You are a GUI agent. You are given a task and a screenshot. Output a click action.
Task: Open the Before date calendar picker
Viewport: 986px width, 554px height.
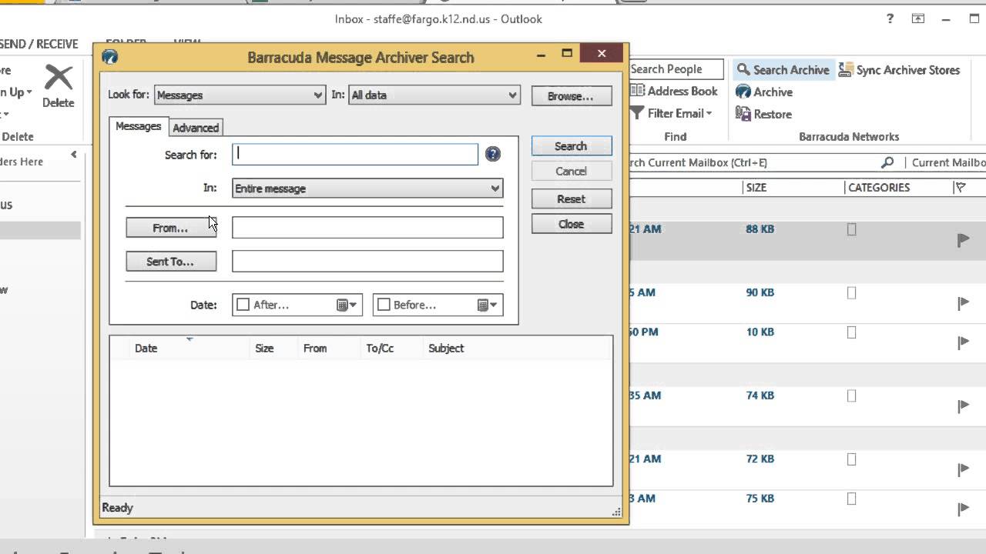(x=488, y=305)
